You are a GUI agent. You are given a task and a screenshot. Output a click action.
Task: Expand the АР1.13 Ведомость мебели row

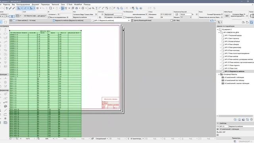220,71
